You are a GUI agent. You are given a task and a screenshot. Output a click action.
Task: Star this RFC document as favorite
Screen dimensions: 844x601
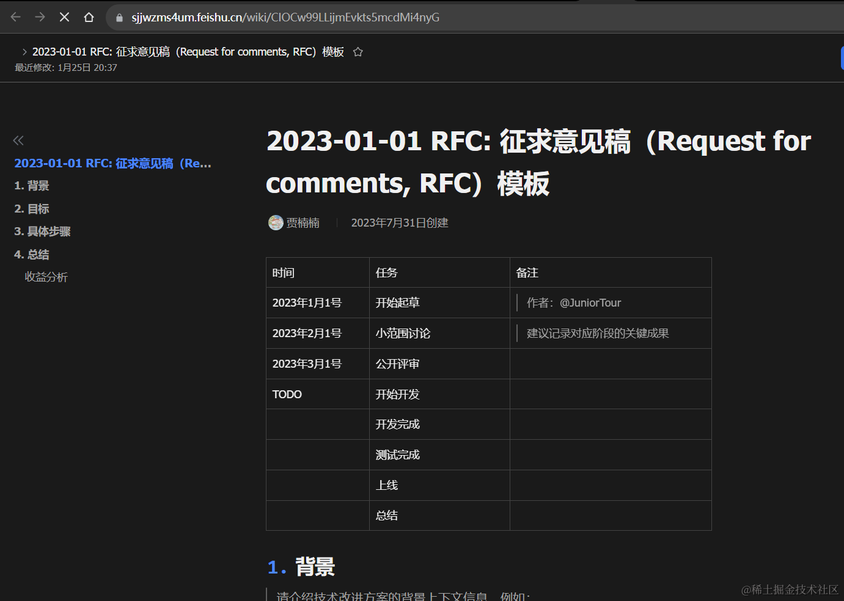358,52
